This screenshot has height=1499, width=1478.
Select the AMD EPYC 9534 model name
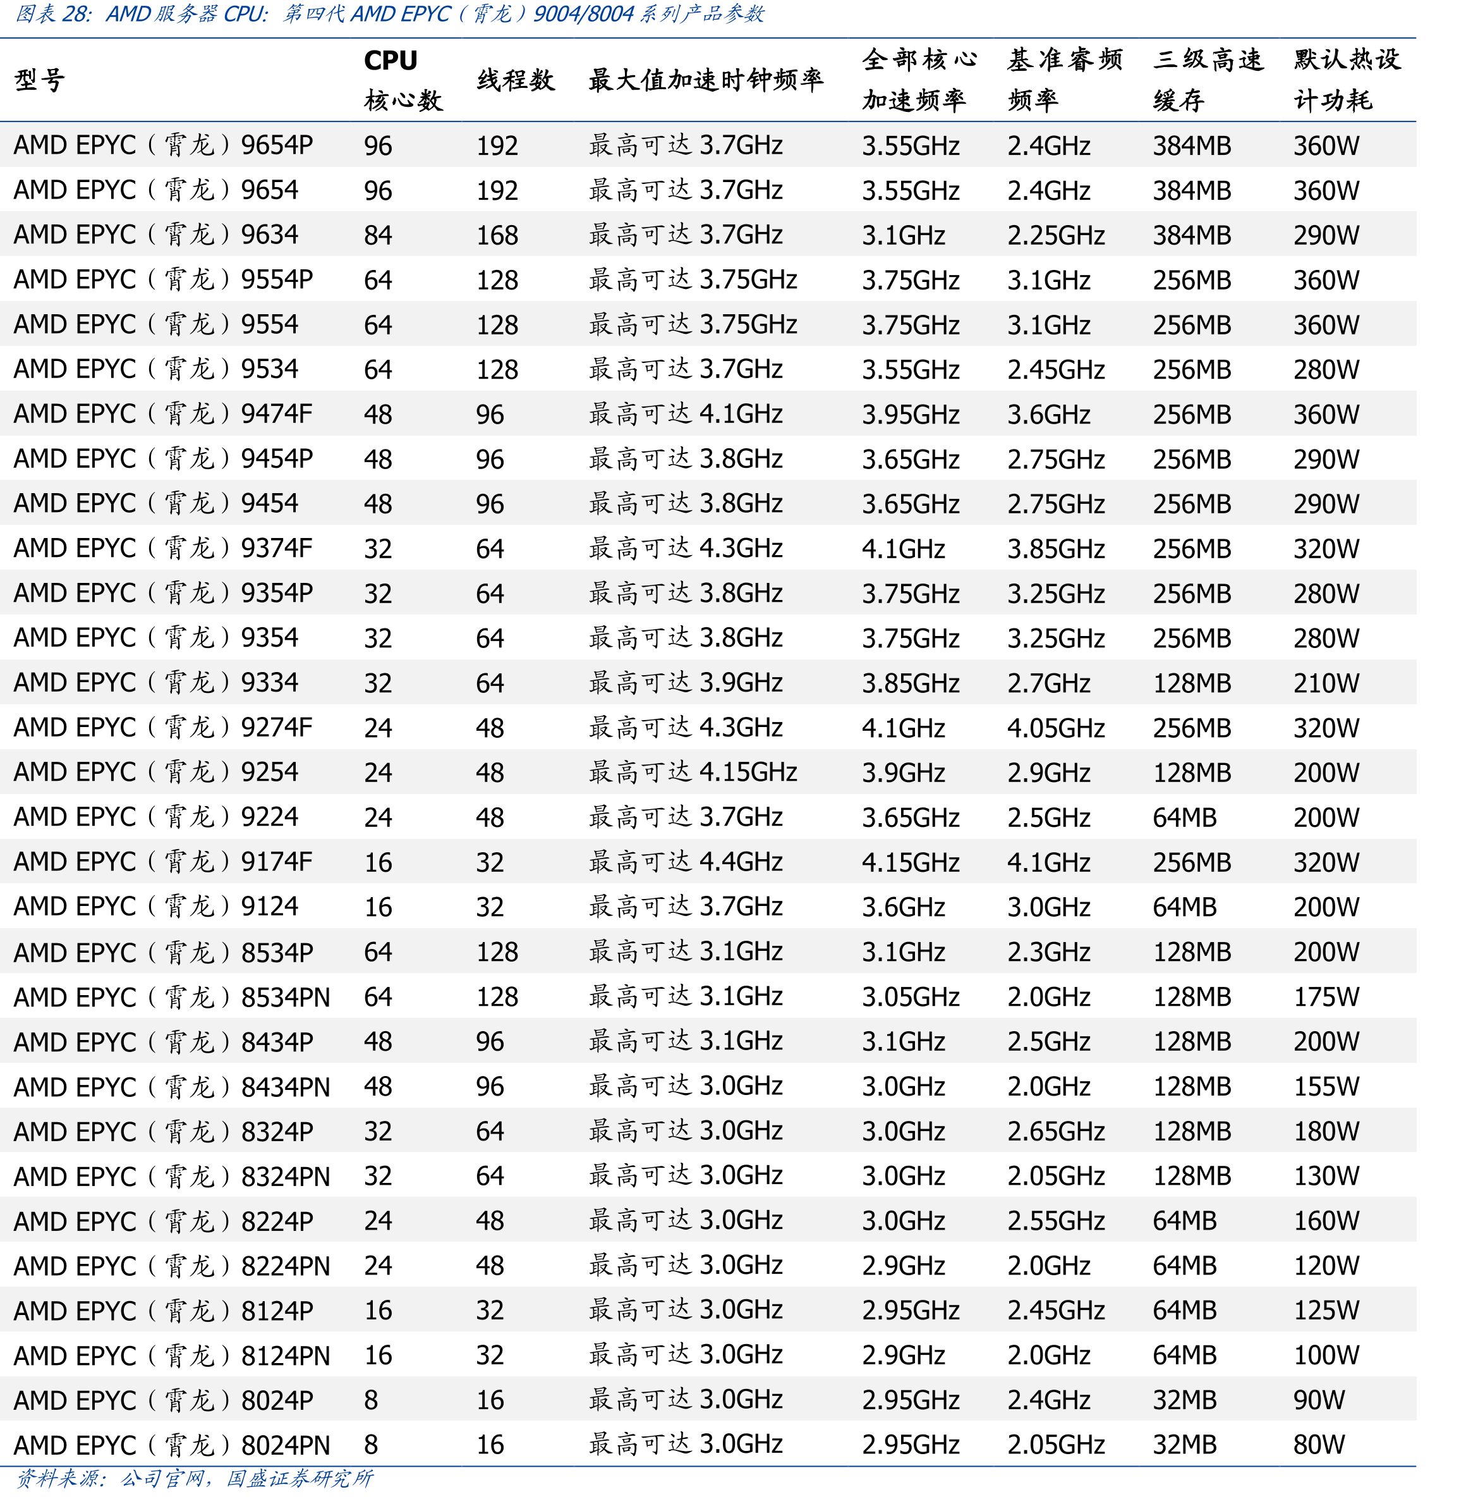click(x=156, y=369)
